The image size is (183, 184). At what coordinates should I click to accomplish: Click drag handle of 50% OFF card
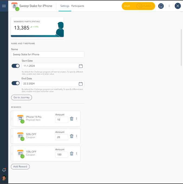coord(12,136)
